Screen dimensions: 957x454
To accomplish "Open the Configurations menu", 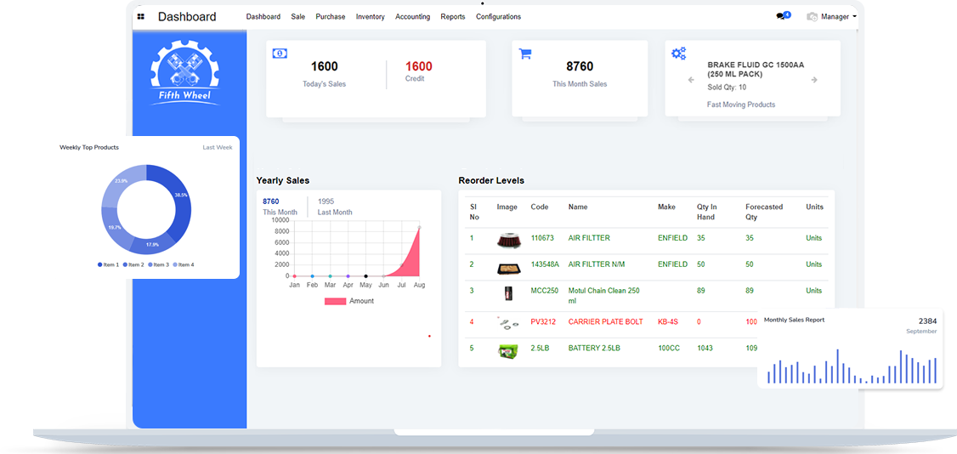I will click(498, 16).
